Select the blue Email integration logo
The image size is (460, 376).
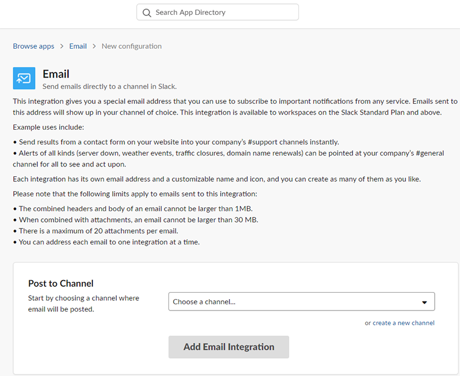point(24,76)
